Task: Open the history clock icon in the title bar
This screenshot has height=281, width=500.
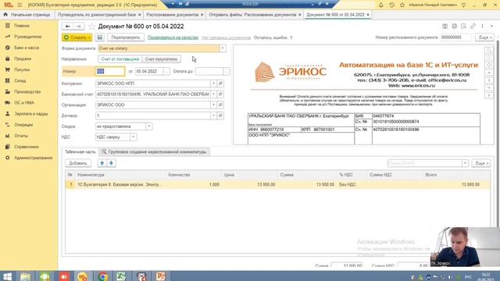Action: point(391,5)
